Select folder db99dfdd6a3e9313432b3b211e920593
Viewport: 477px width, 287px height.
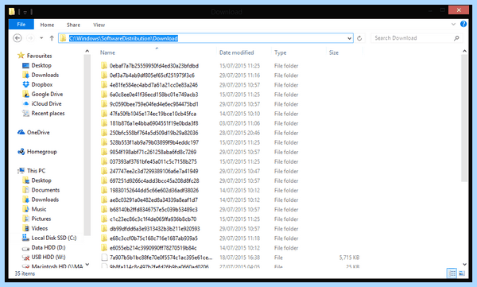point(154,229)
